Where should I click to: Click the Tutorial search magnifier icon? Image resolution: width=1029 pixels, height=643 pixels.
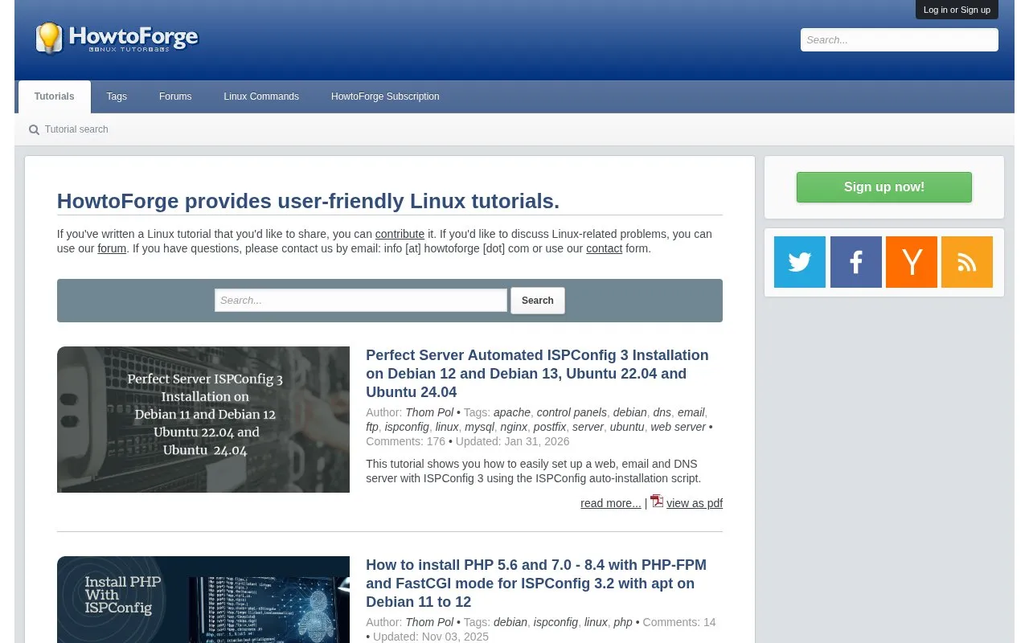[x=34, y=130]
